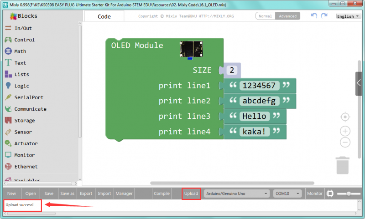Image resolution: width=365 pixels, height=219 pixels.
Task: Center the workspace with the crosshair icon
Action: (x=345, y=117)
